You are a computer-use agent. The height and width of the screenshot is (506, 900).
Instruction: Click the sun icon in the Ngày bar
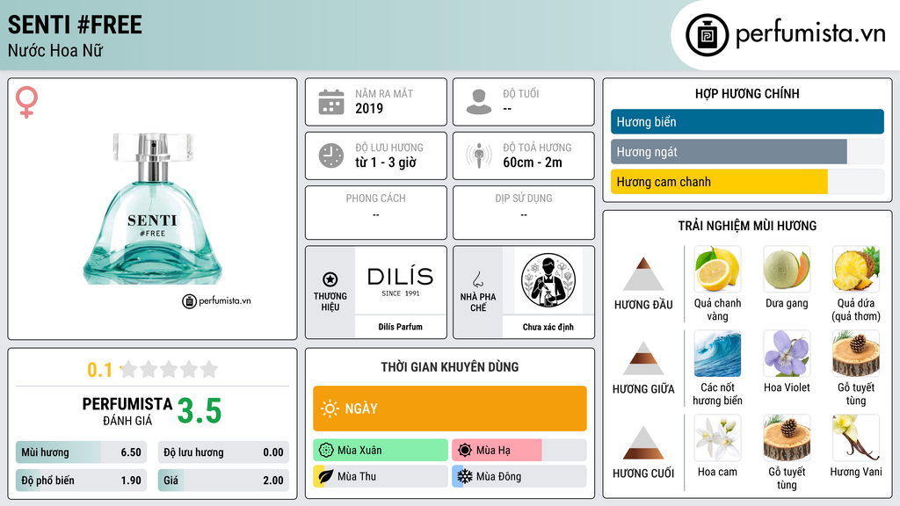pyautogui.click(x=330, y=408)
